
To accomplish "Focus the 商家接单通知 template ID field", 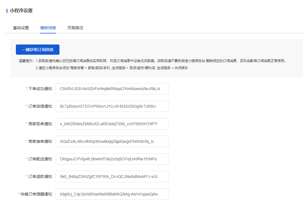I will [112, 142].
